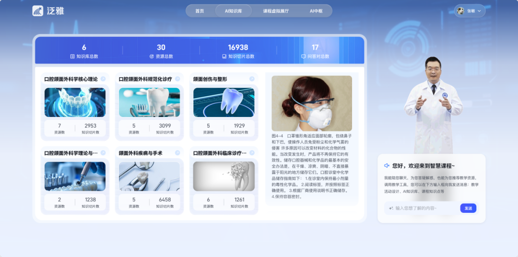Open 口腔颌面外科学核心理论 teeth thumbnail

(x=75, y=103)
